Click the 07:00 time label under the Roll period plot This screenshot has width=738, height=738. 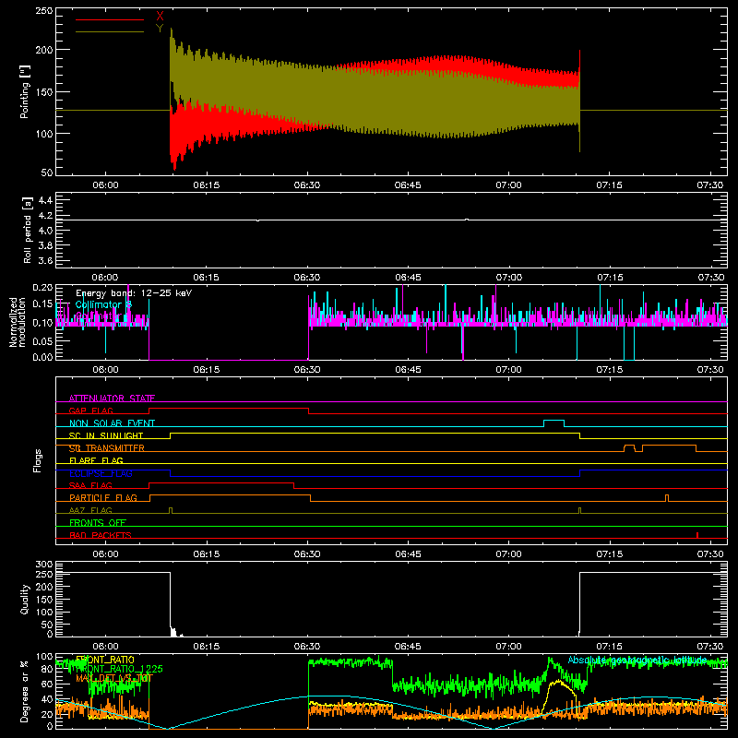508,278
